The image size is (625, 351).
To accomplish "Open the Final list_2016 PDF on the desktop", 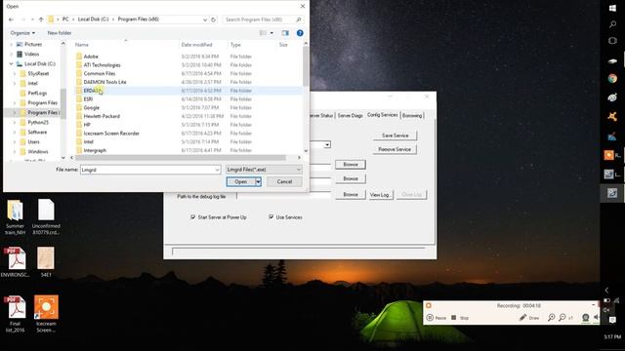I will pyautogui.click(x=16, y=314).
